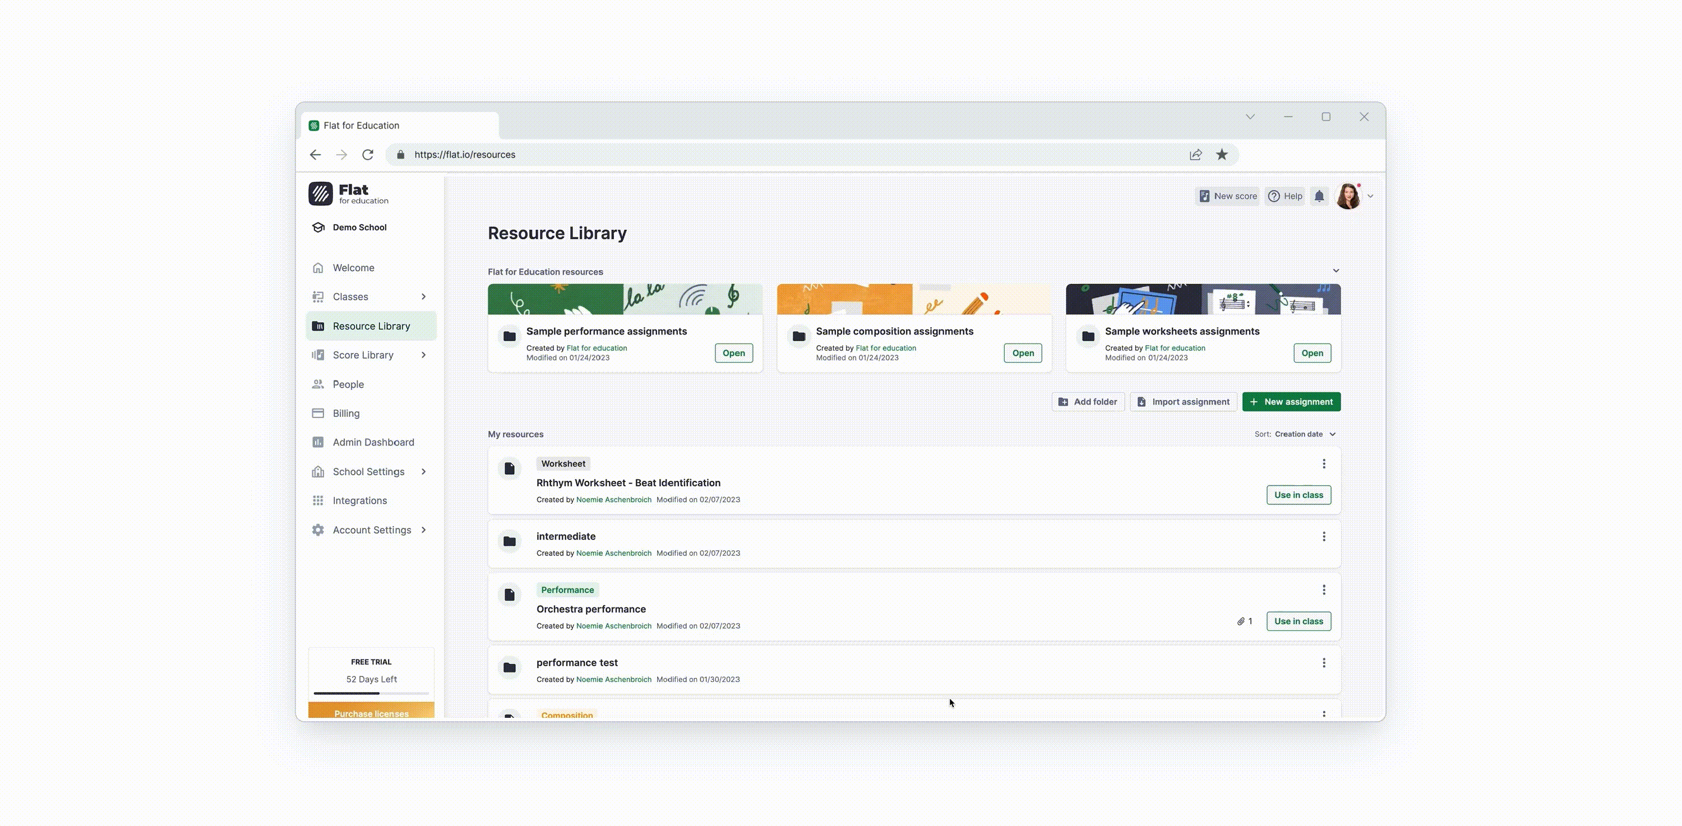Collapse Flat for Education resources section
Image resolution: width=1682 pixels, height=826 pixels.
pyautogui.click(x=1336, y=271)
